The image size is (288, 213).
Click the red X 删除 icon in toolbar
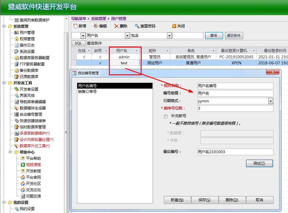(x=116, y=26)
